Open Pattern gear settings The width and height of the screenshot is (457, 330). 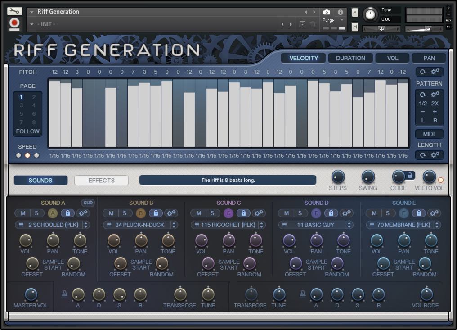click(x=435, y=95)
